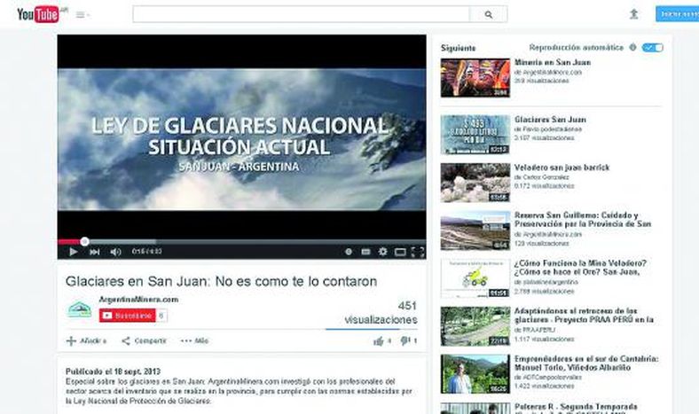
Task: Open Adaptándonos al retroceso de los glaciares title
Action: coord(584,316)
